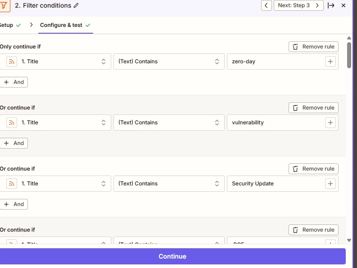Click the purple Continue button
This screenshot has width=357, height=268.
pos(172,256)
